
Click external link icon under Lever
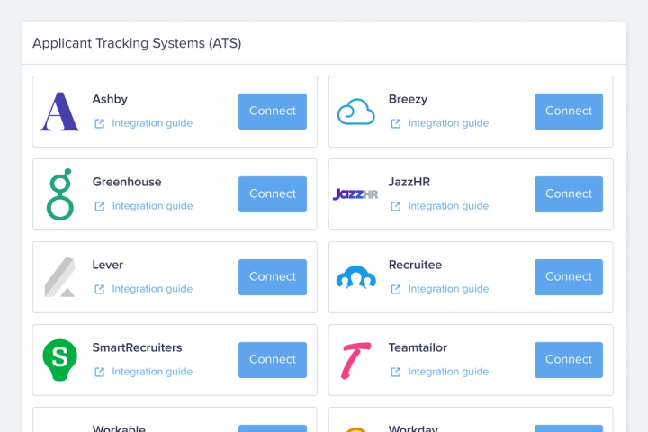point(100,289)
